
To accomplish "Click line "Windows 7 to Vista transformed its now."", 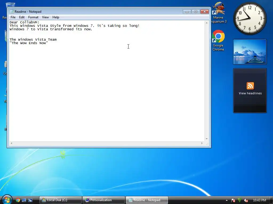I will 51,29.
